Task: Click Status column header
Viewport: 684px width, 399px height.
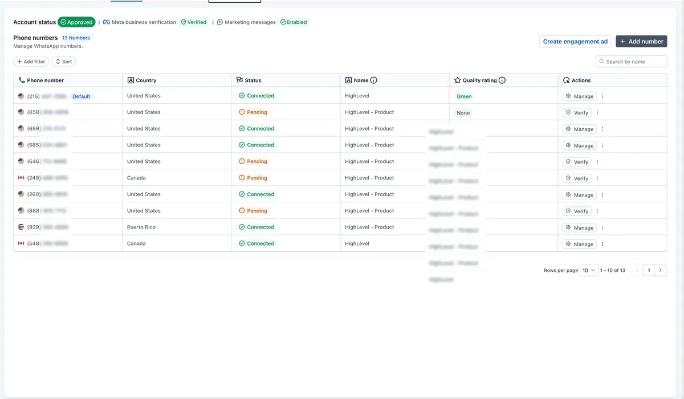Action: (x=286, y=80)
